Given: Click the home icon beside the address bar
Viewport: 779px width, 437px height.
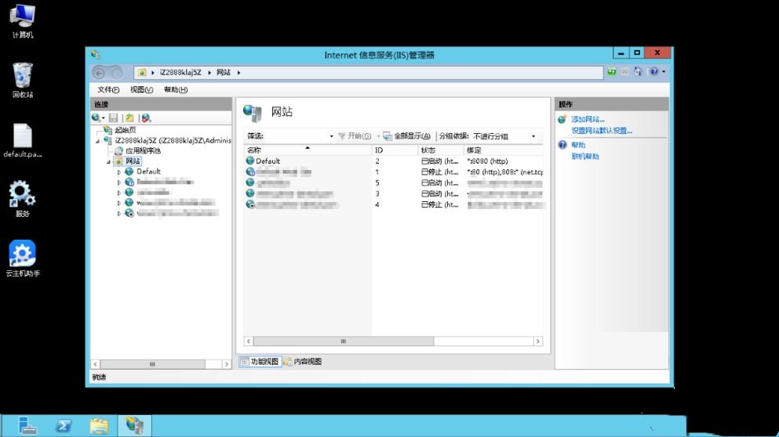Looking at the screenshot, I should [638, 72].
